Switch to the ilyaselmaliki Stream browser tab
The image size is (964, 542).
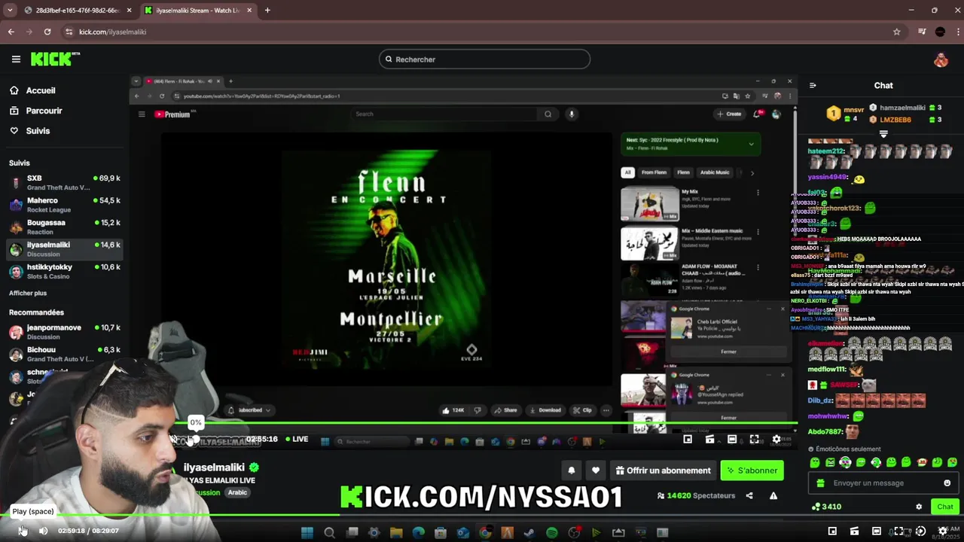click(x=198, y=10)
